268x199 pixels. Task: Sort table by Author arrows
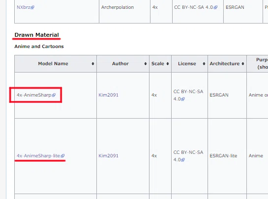point(146,64)
